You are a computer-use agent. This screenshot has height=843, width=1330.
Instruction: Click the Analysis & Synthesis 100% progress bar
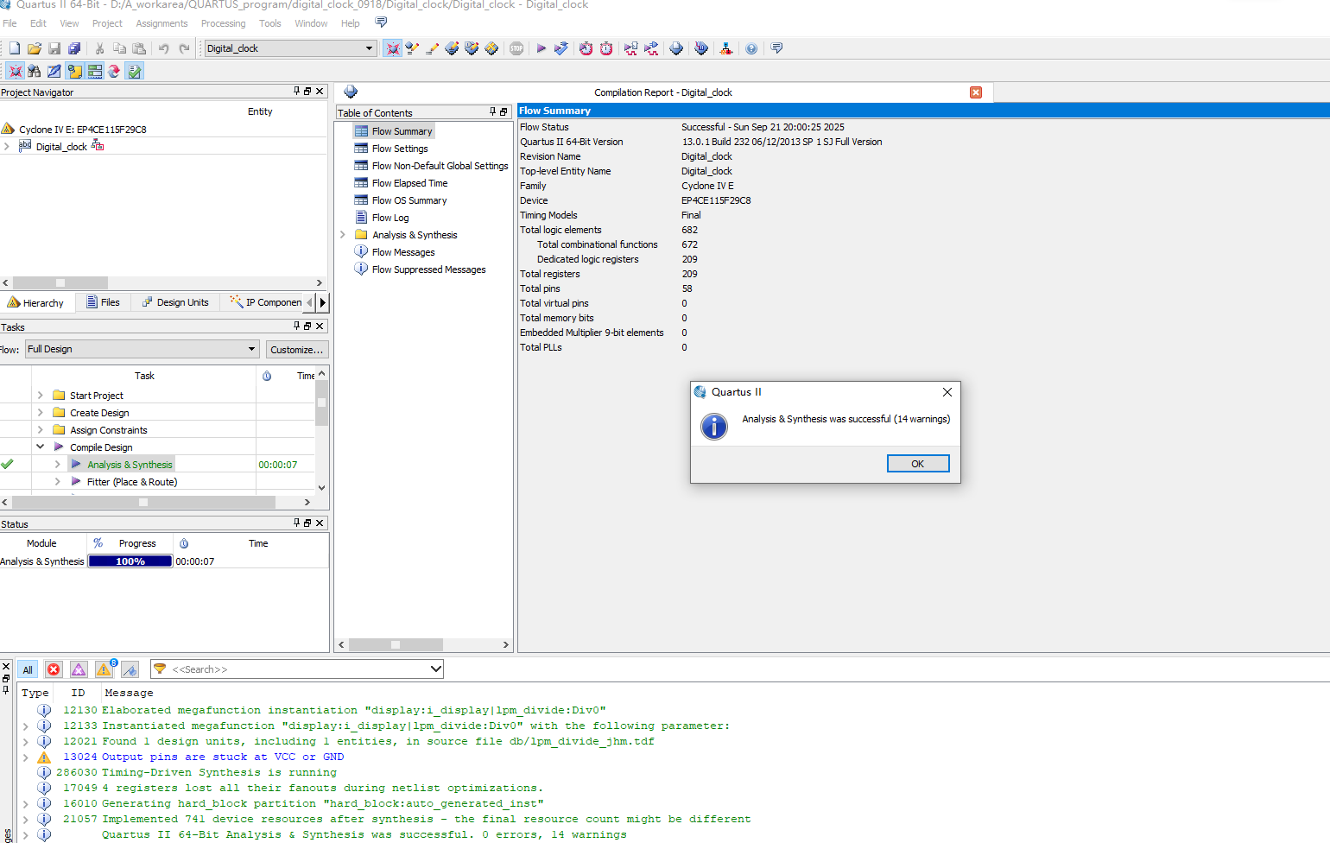point(130,561)
